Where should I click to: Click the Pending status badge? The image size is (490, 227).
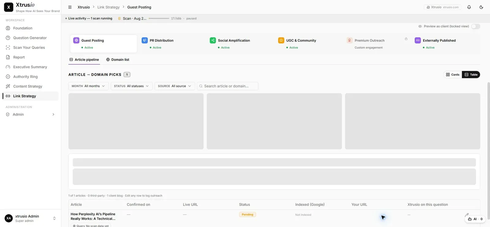click(x=247, y=214)
